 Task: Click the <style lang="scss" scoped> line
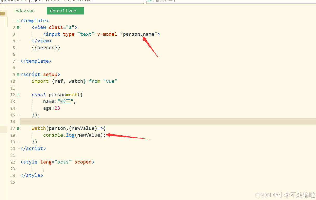(x=57, y=162)
